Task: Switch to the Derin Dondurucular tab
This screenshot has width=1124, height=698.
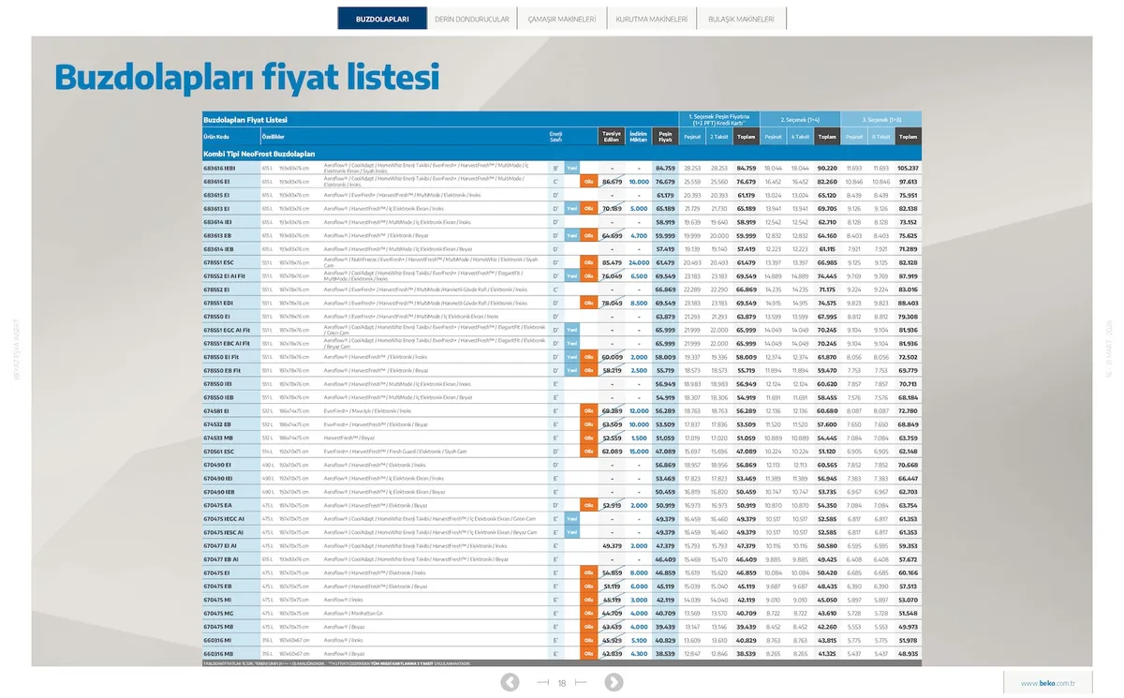Action: click(472, 19)
